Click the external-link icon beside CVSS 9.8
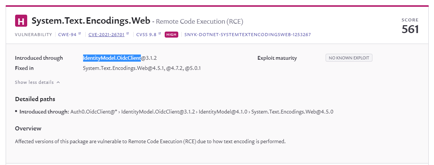 point(159,33)
